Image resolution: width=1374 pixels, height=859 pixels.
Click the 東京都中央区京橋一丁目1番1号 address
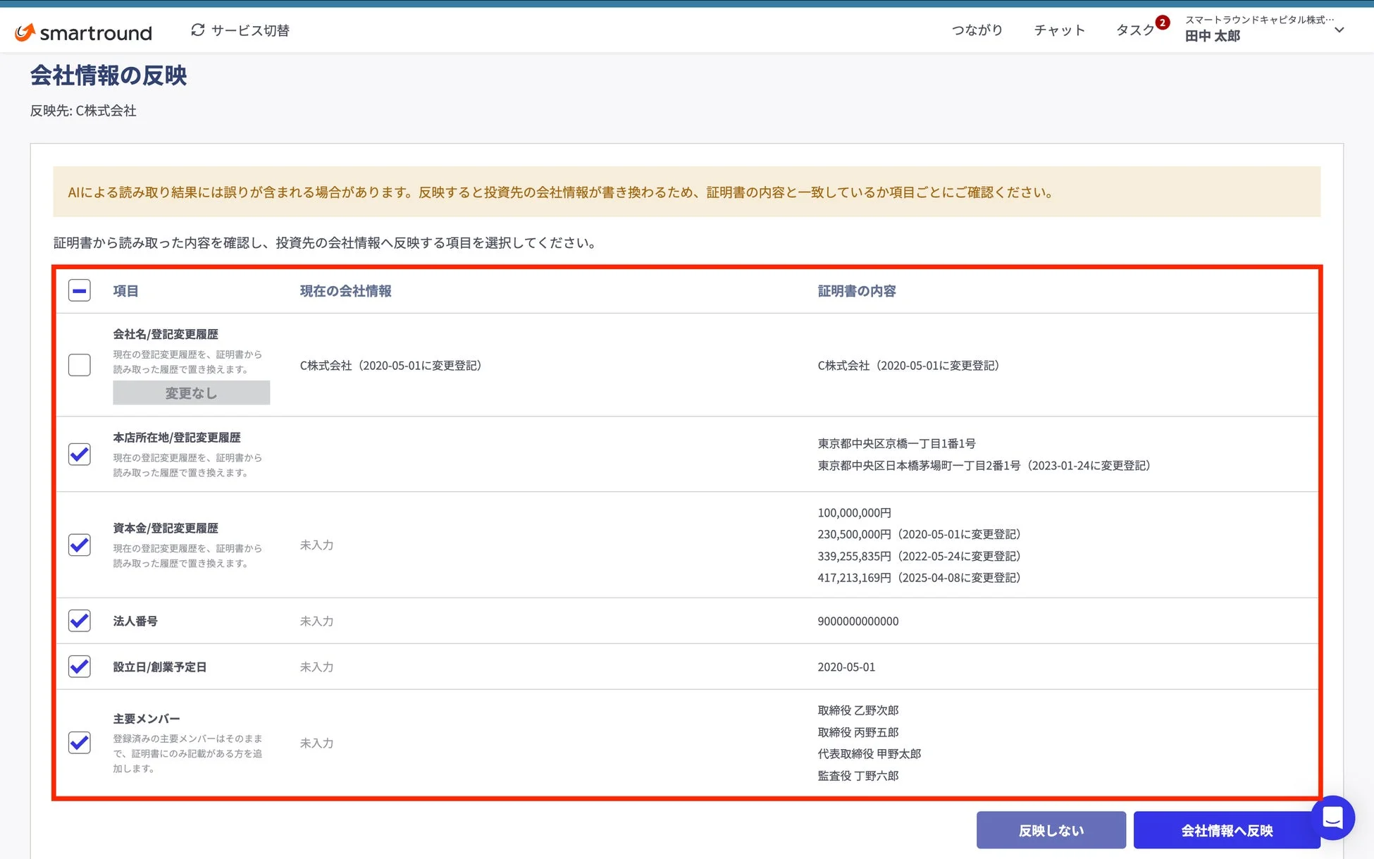pyautogui.click(x=896, y=444)
